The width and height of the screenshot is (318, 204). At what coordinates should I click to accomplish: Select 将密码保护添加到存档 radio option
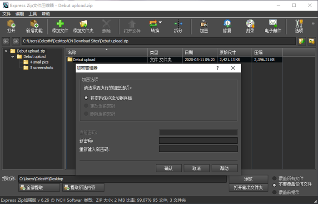tap(86, 98)
